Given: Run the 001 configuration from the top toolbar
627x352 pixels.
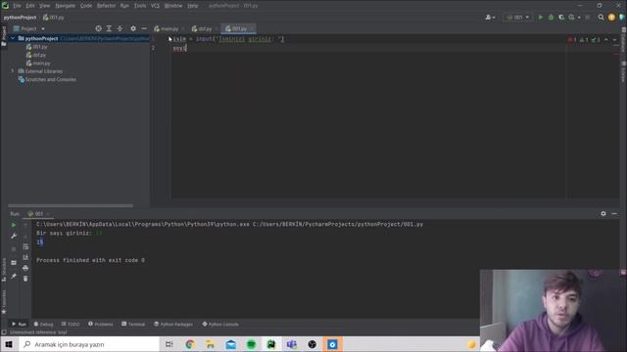Looking at the screenshot, I should (x=541, y=18).
